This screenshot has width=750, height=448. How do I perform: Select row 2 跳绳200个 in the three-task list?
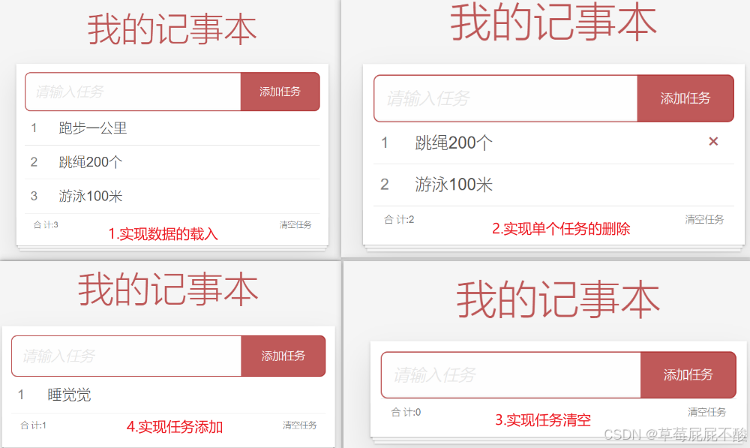[x=172, y=162]
